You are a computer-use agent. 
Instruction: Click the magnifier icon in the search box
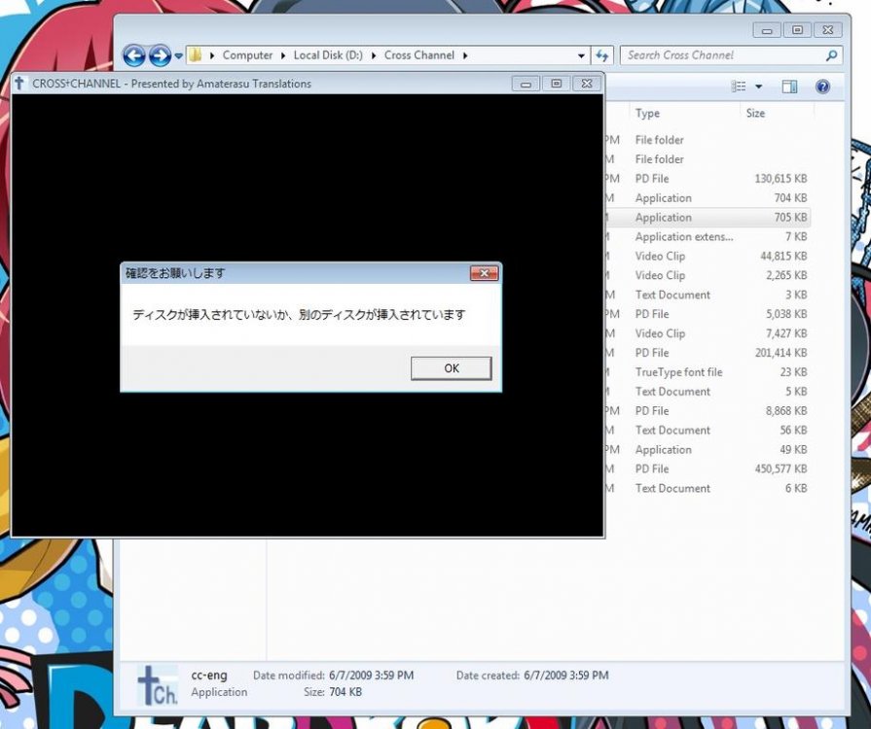pos(832,55)
